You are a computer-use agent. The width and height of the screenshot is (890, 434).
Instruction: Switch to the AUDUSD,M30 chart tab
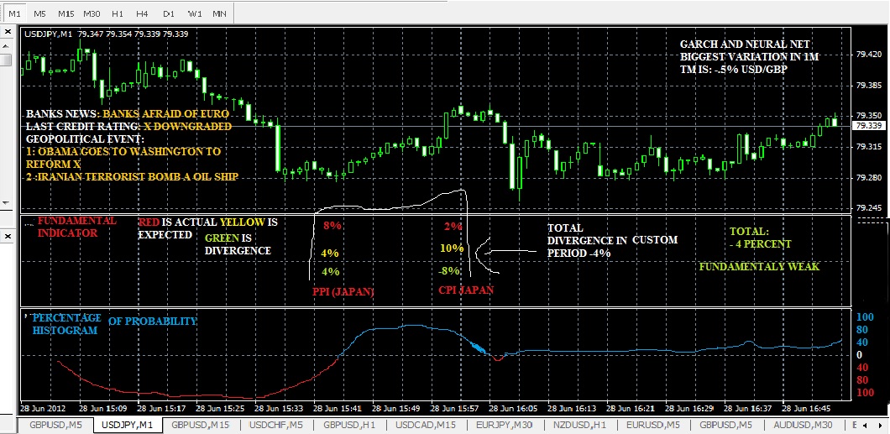[x=806, y=425]
